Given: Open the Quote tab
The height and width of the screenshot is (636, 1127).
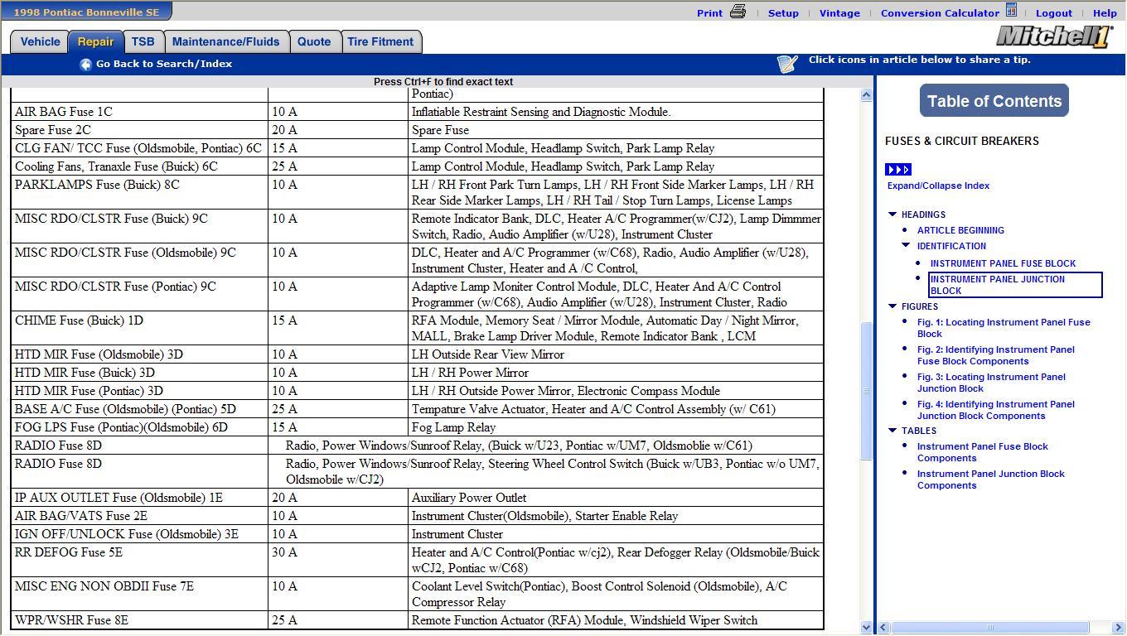Looking at the screenshot, I should point(314,41).
